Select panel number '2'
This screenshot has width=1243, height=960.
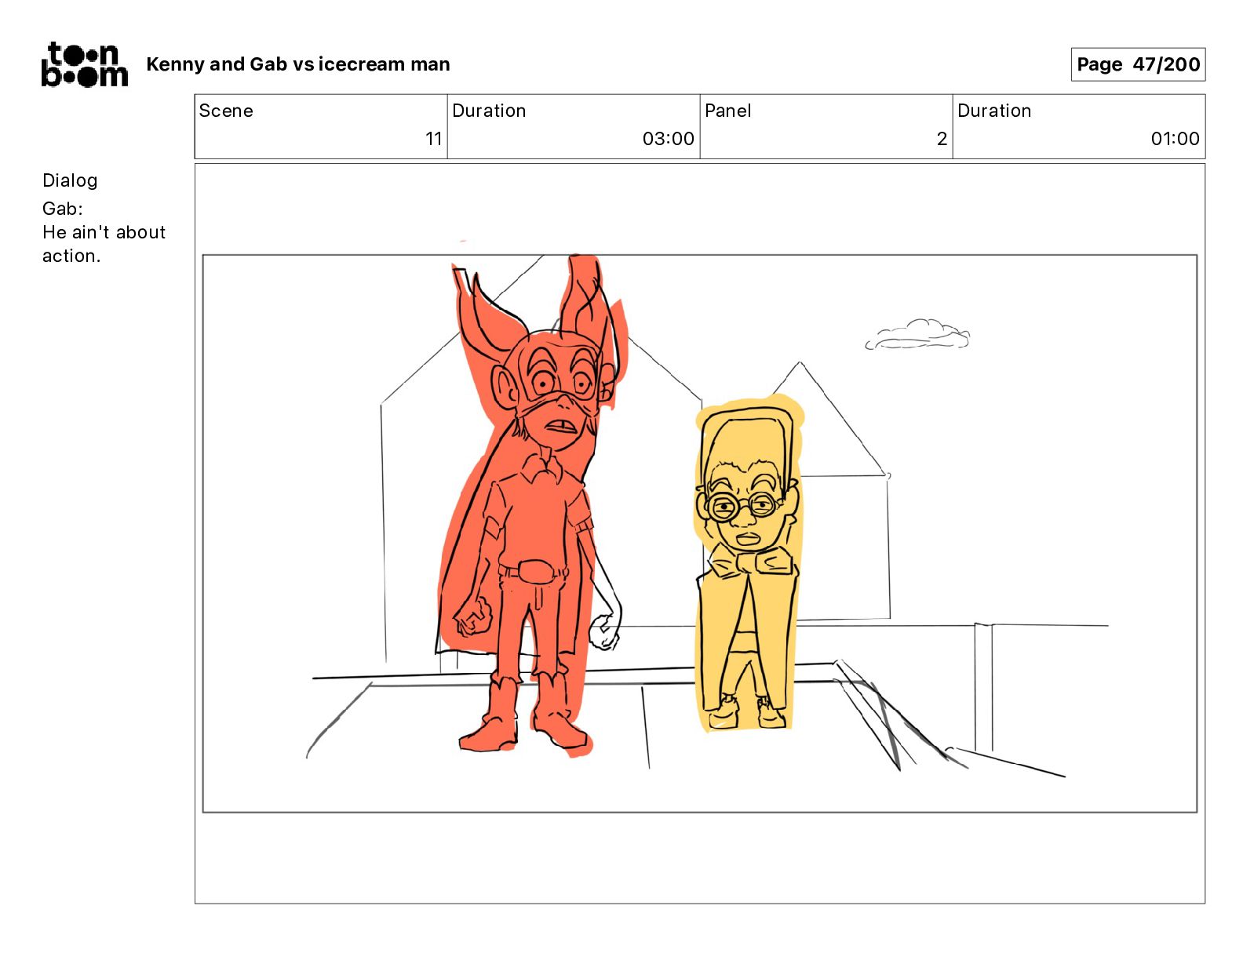click(x=942, y=139)
